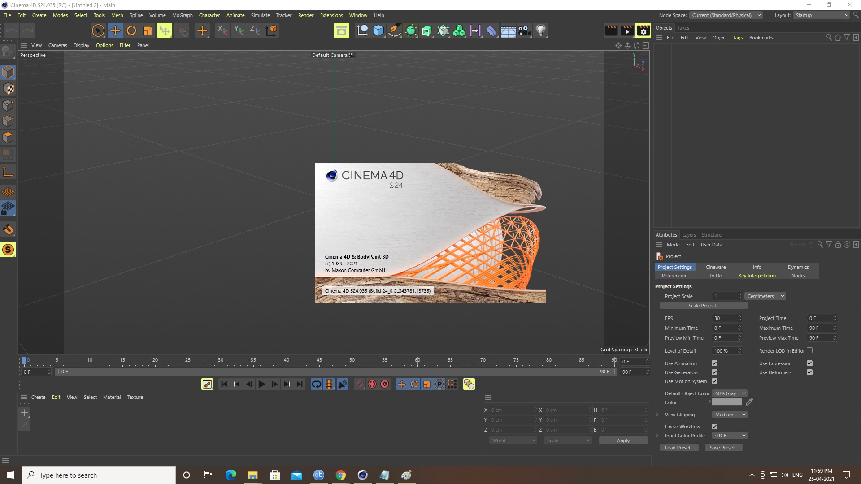
Task: Toggle Autokeying button
Action: pos(372,384)
